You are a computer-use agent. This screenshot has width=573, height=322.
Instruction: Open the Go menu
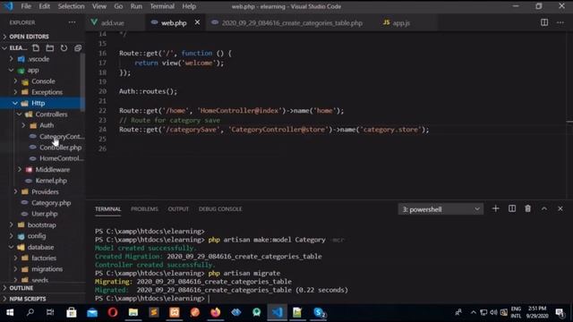click(118, 6)
